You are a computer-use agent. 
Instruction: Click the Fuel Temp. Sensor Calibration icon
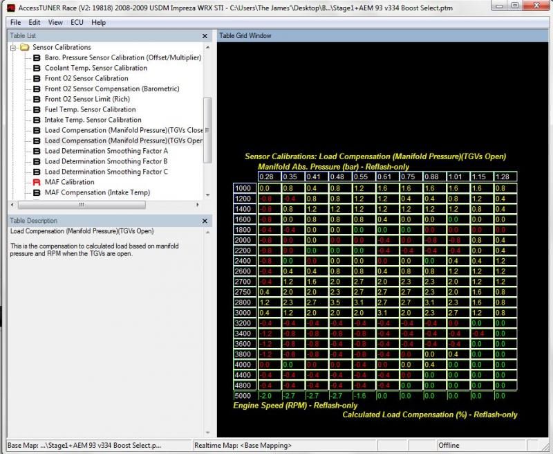click(37, 109)
